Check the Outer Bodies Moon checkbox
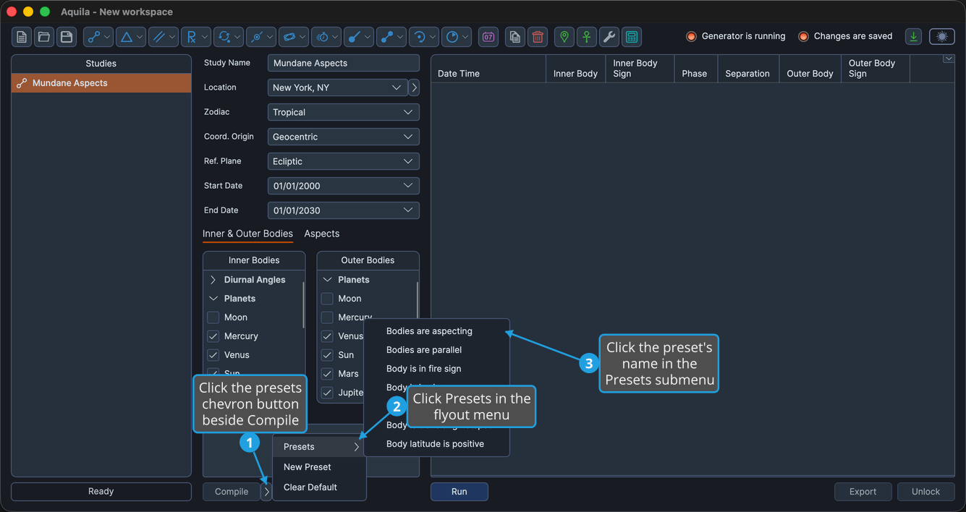Viewport: 966px width, 512px height. (x=327, y=299)
